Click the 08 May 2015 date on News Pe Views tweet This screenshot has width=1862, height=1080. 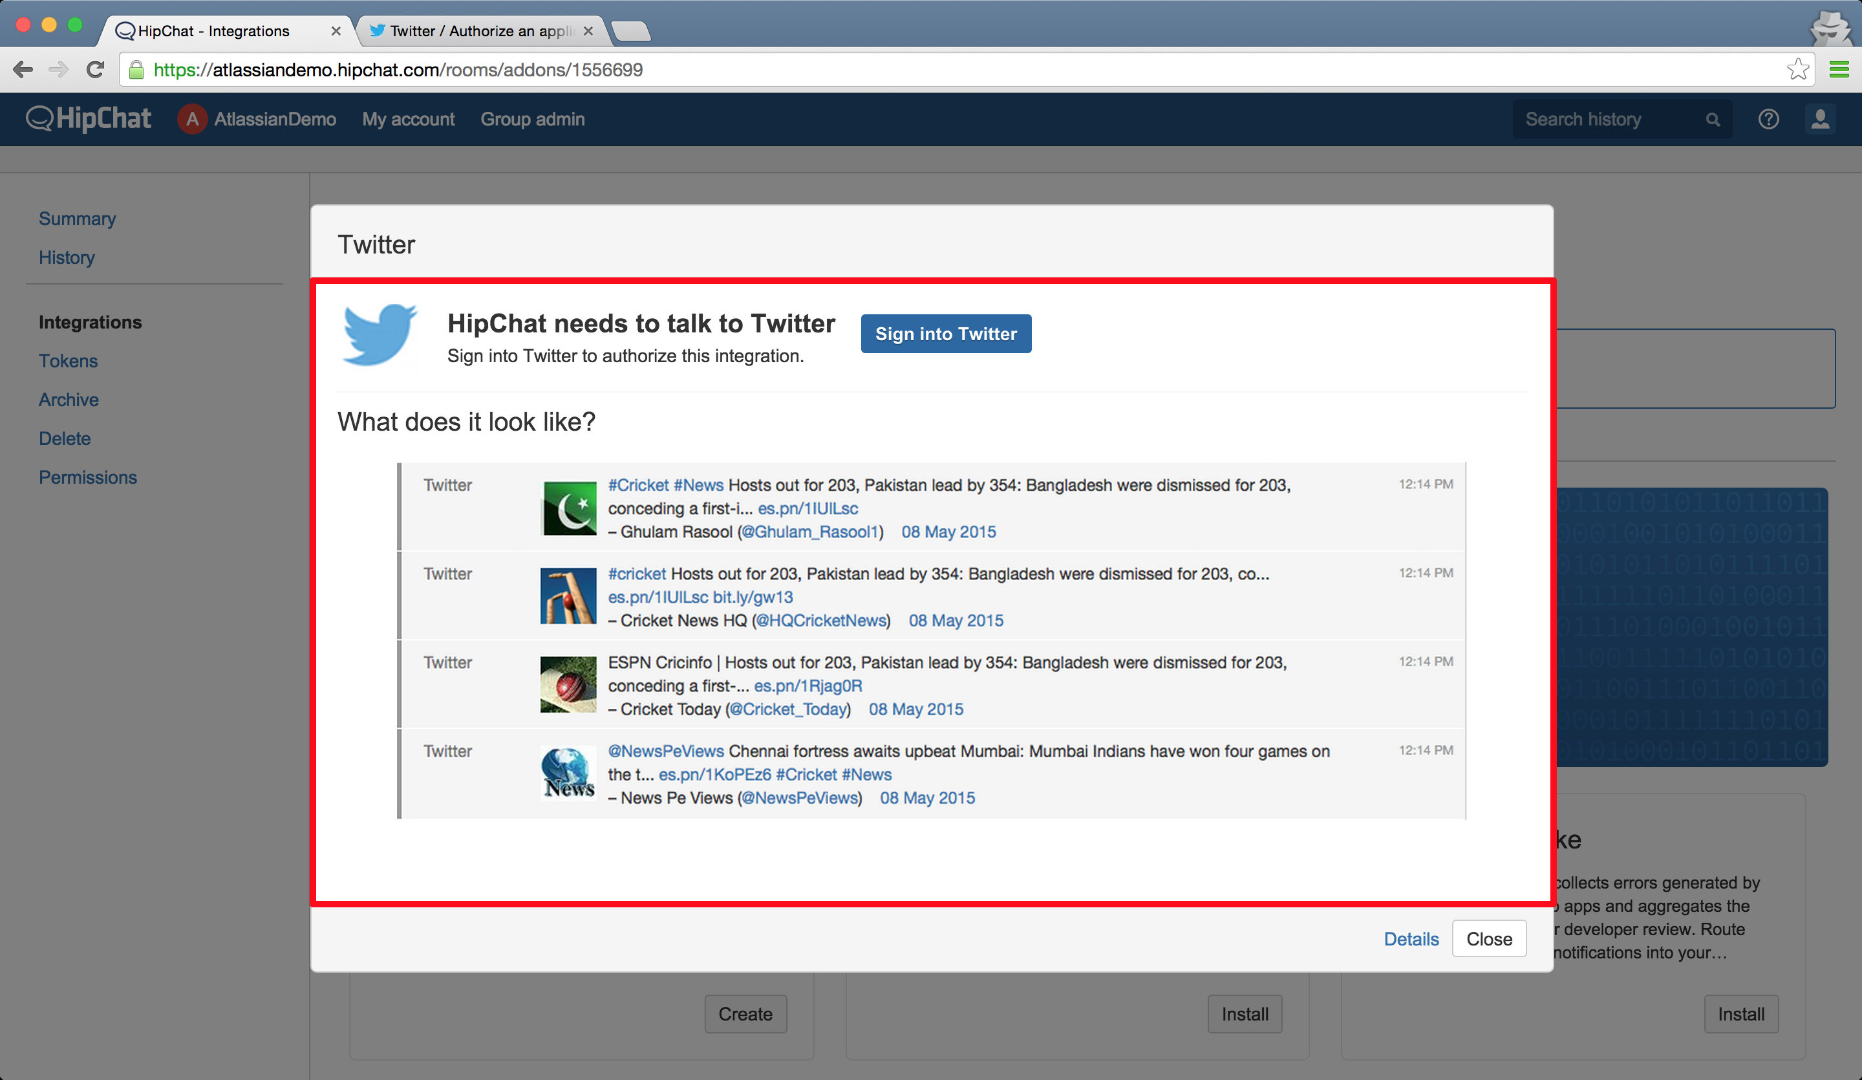(x=927, y=798)
